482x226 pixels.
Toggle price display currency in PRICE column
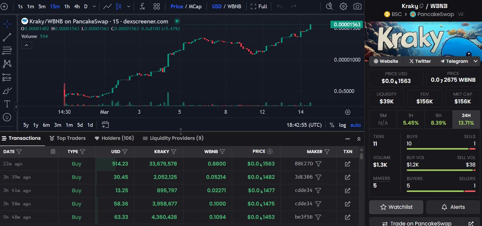click(270, 152)
